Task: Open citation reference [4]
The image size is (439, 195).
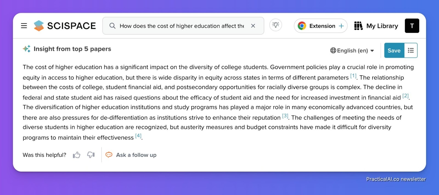Action: click(138, 135)
